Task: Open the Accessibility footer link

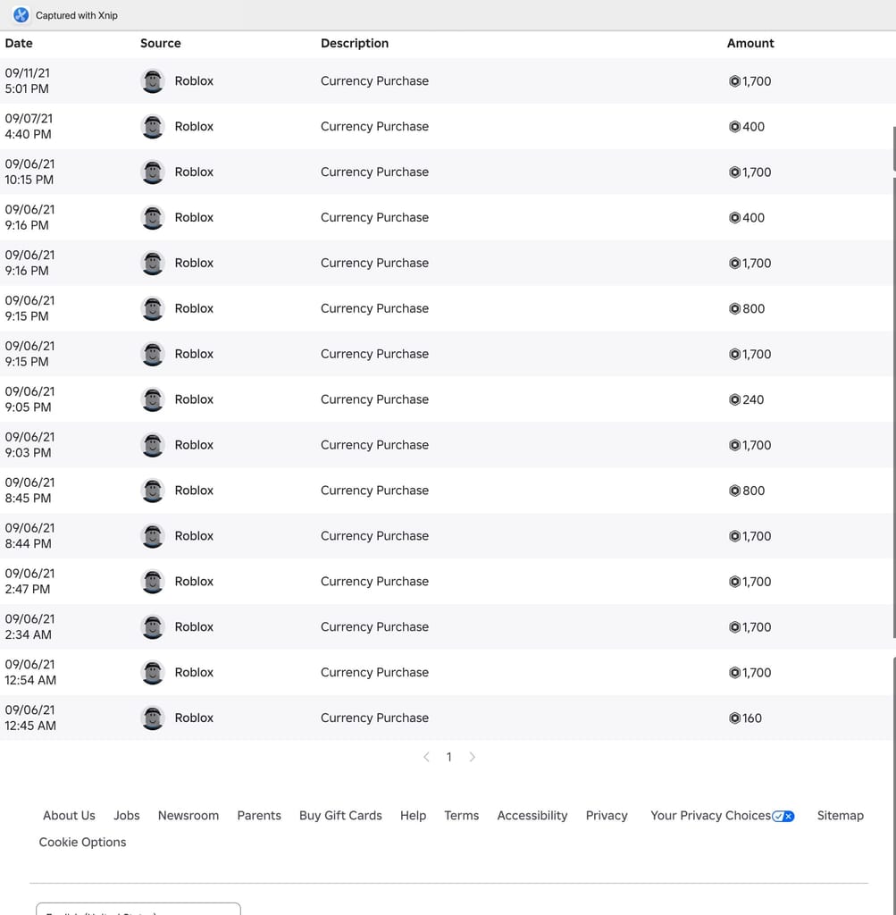Action: point(532,815)
